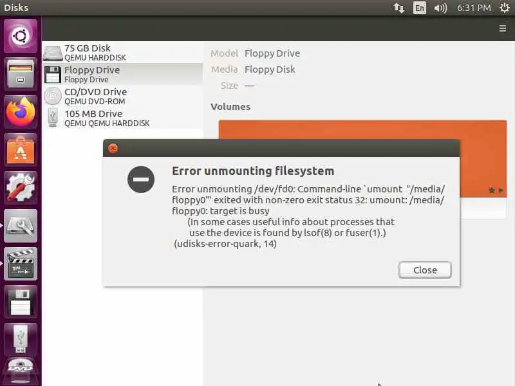
Task: Open the video clapperboard app icon
Action: click(x=21, y=264)
